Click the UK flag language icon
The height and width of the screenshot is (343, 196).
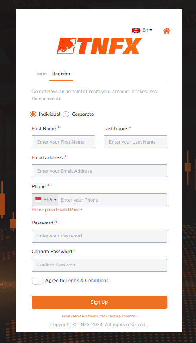(136, 30)
